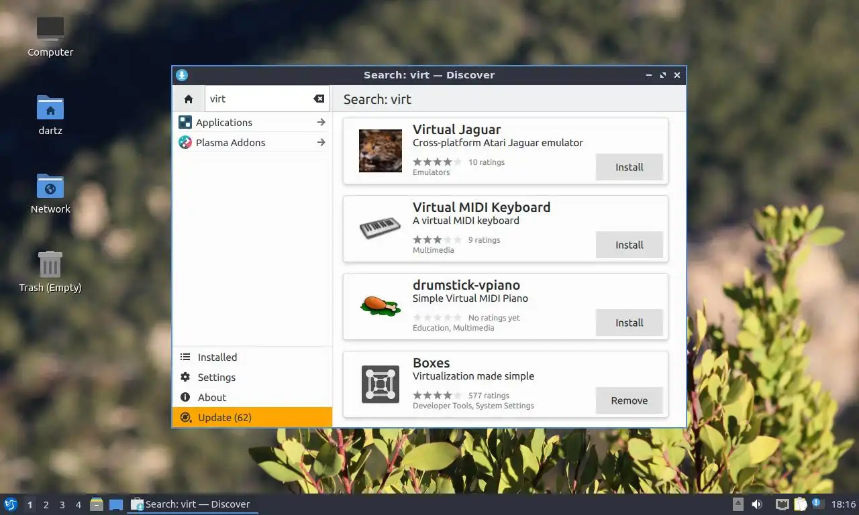Screen dimensions: 859x515
Task: Click the 'Virtual Jaguar' title text
Action: point(456,129)
